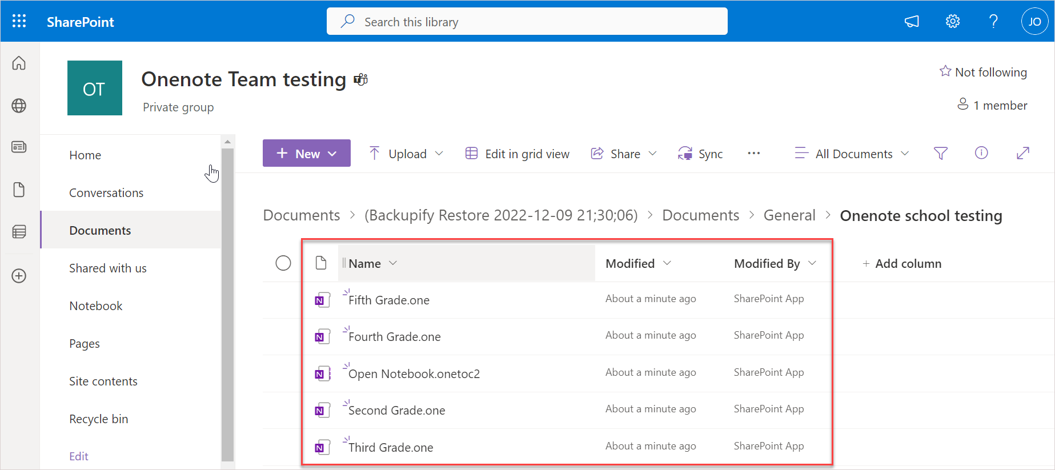Click the General breadcrumb link
1055x470 pixels.
click(789, 215)
